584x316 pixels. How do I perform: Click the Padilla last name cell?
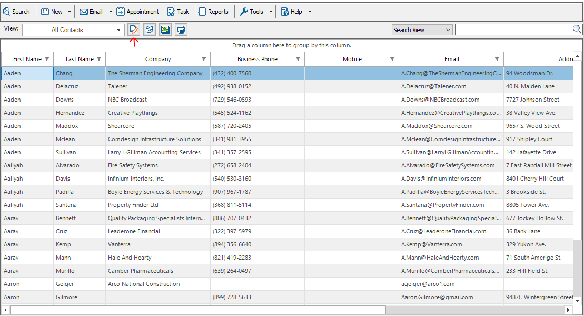(80, 192)
